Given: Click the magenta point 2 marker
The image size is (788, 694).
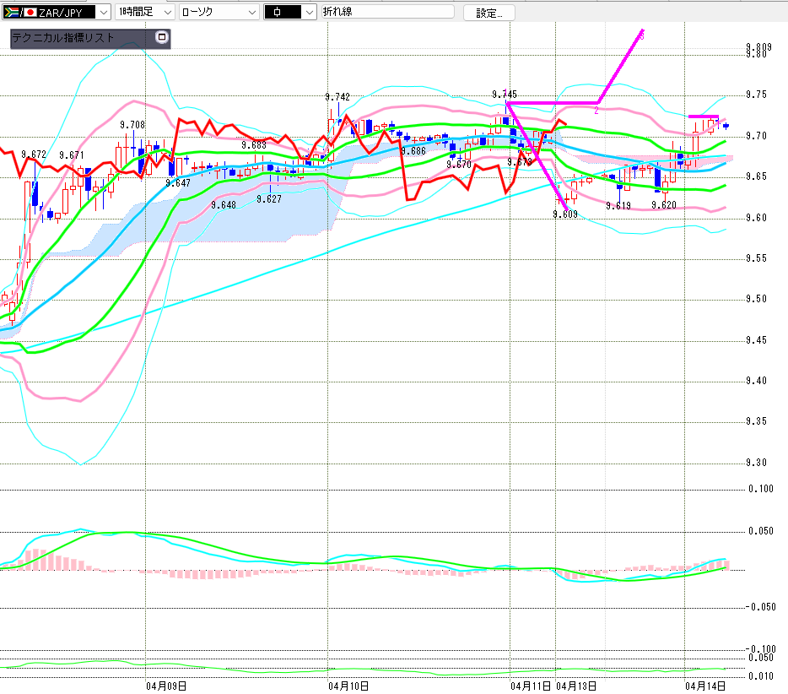Looking at the screenshot, I should coord(596,110).
